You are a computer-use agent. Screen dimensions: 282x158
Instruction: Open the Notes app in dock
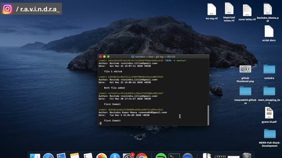click(74, 155)
